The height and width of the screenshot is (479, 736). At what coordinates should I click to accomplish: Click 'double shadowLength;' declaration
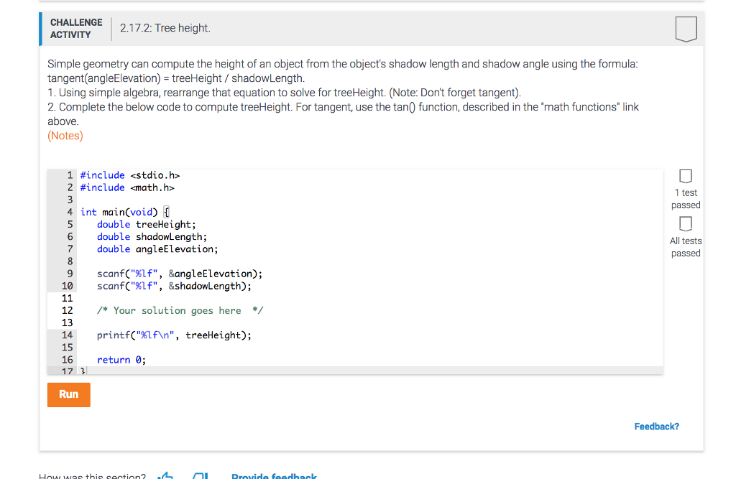[x=152, y=237]
